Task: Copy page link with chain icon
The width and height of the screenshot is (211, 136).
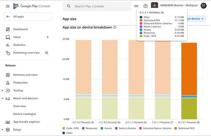Action: 136,6
